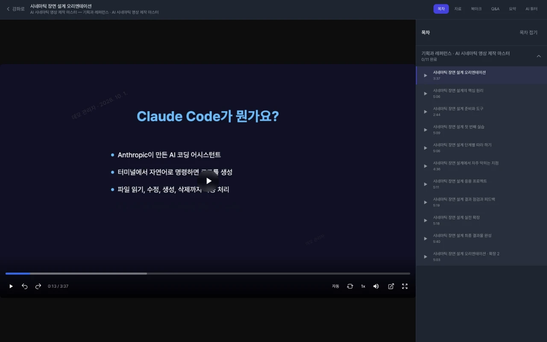Open video in pop-out window icon

click(391, 286)
